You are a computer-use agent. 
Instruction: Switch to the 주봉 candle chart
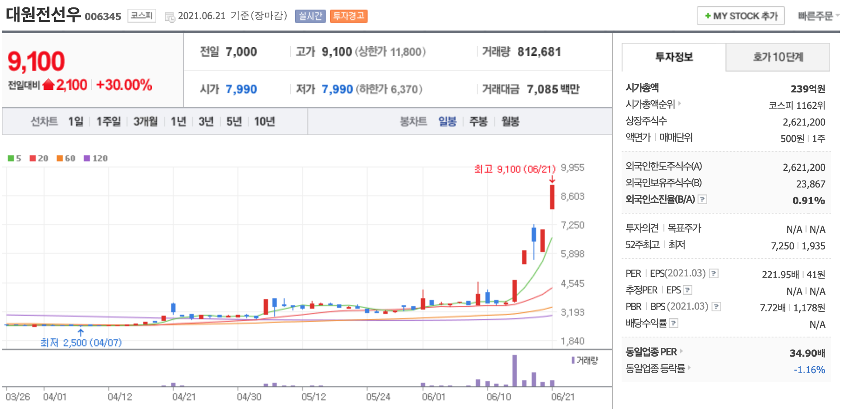pos(478,121)
